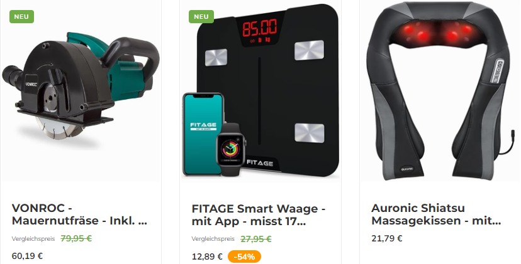Click the 21,79 € Auronic price

387,238
